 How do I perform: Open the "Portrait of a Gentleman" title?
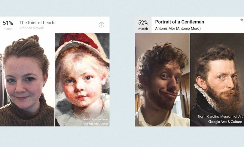pyautogui.click(x=179, y=22)
